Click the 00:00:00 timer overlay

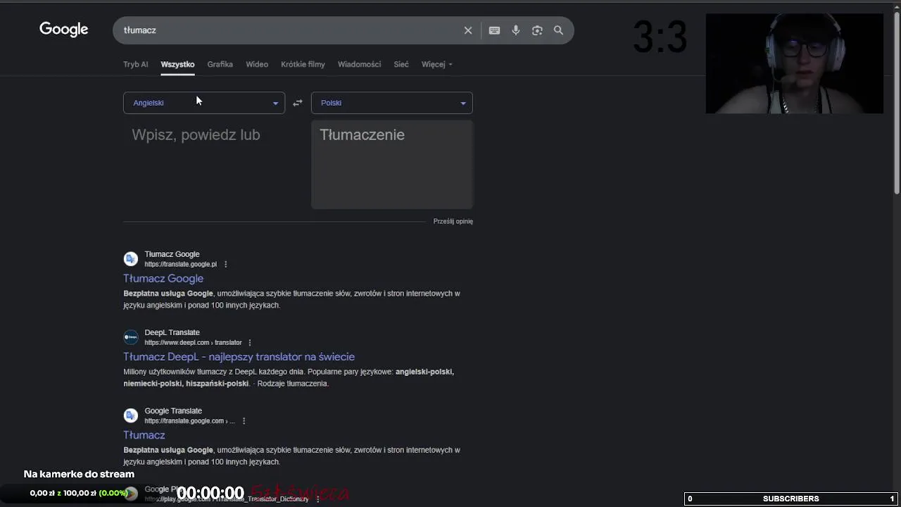(210, 493)
